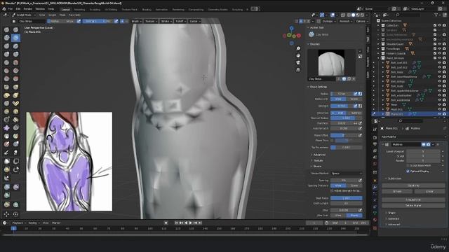Viewport: 449px width, 252px height.
Task: Click the Unsubdivide button
Action: pos(413,199)
